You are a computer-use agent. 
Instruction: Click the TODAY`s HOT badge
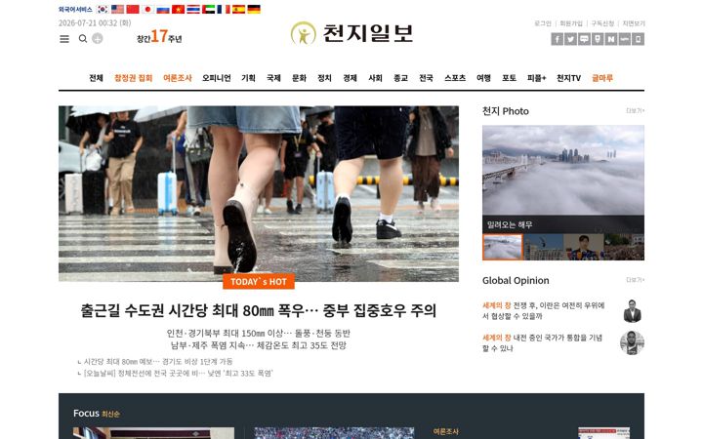point(259,282)
